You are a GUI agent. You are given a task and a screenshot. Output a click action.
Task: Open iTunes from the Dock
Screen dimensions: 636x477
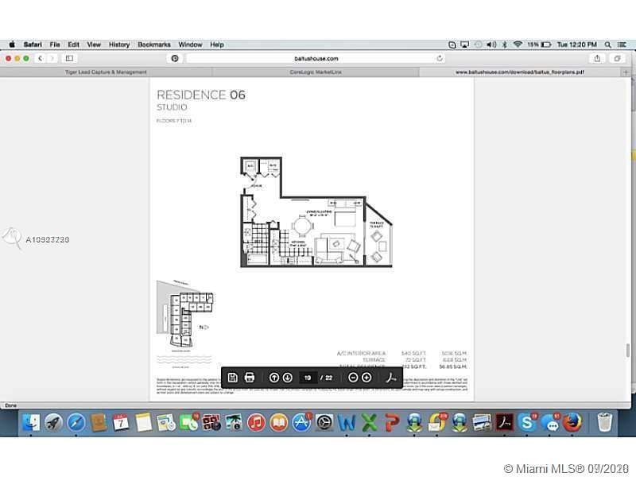pos(256,421)
